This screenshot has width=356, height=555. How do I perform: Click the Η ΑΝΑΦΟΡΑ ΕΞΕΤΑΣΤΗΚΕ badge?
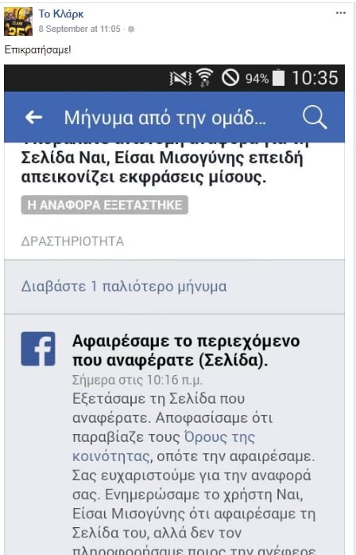pyautogui.click(x=105, y=205)
